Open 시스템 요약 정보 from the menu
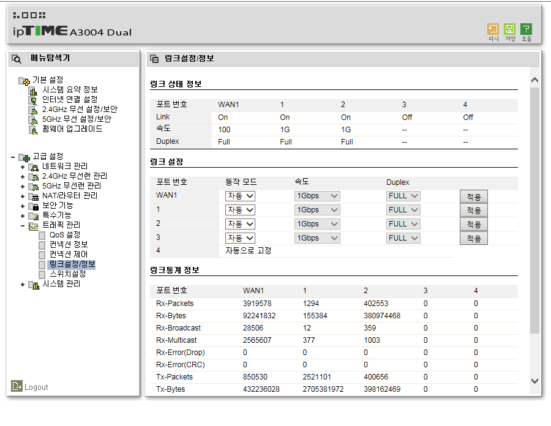Viewport: 551px width, 426px height. 70,89
